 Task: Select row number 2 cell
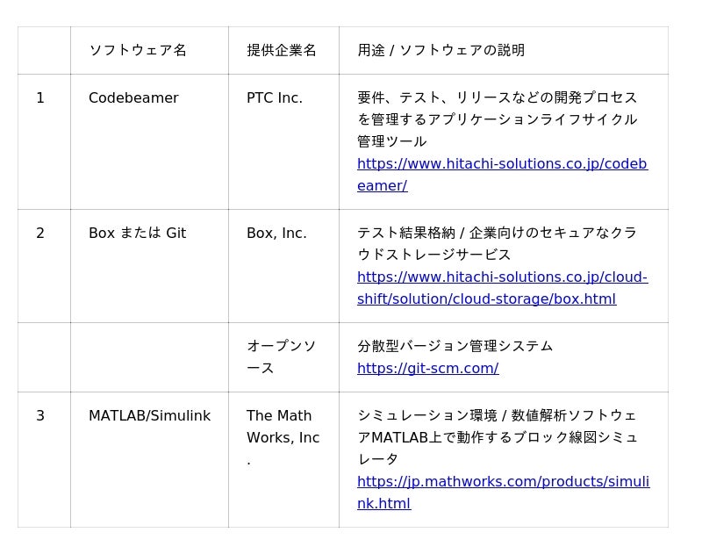[40, 234]
